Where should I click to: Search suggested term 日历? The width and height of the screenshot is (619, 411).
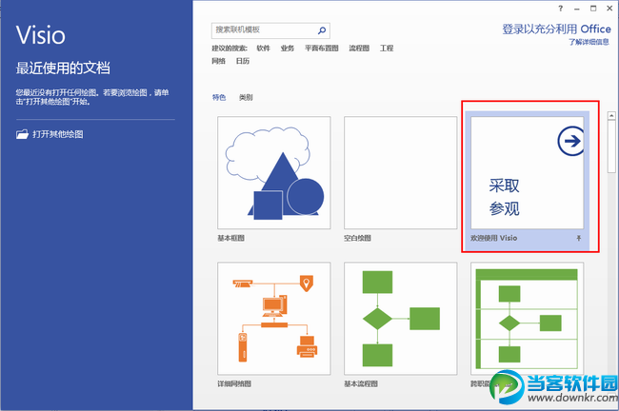pos(243,61)
